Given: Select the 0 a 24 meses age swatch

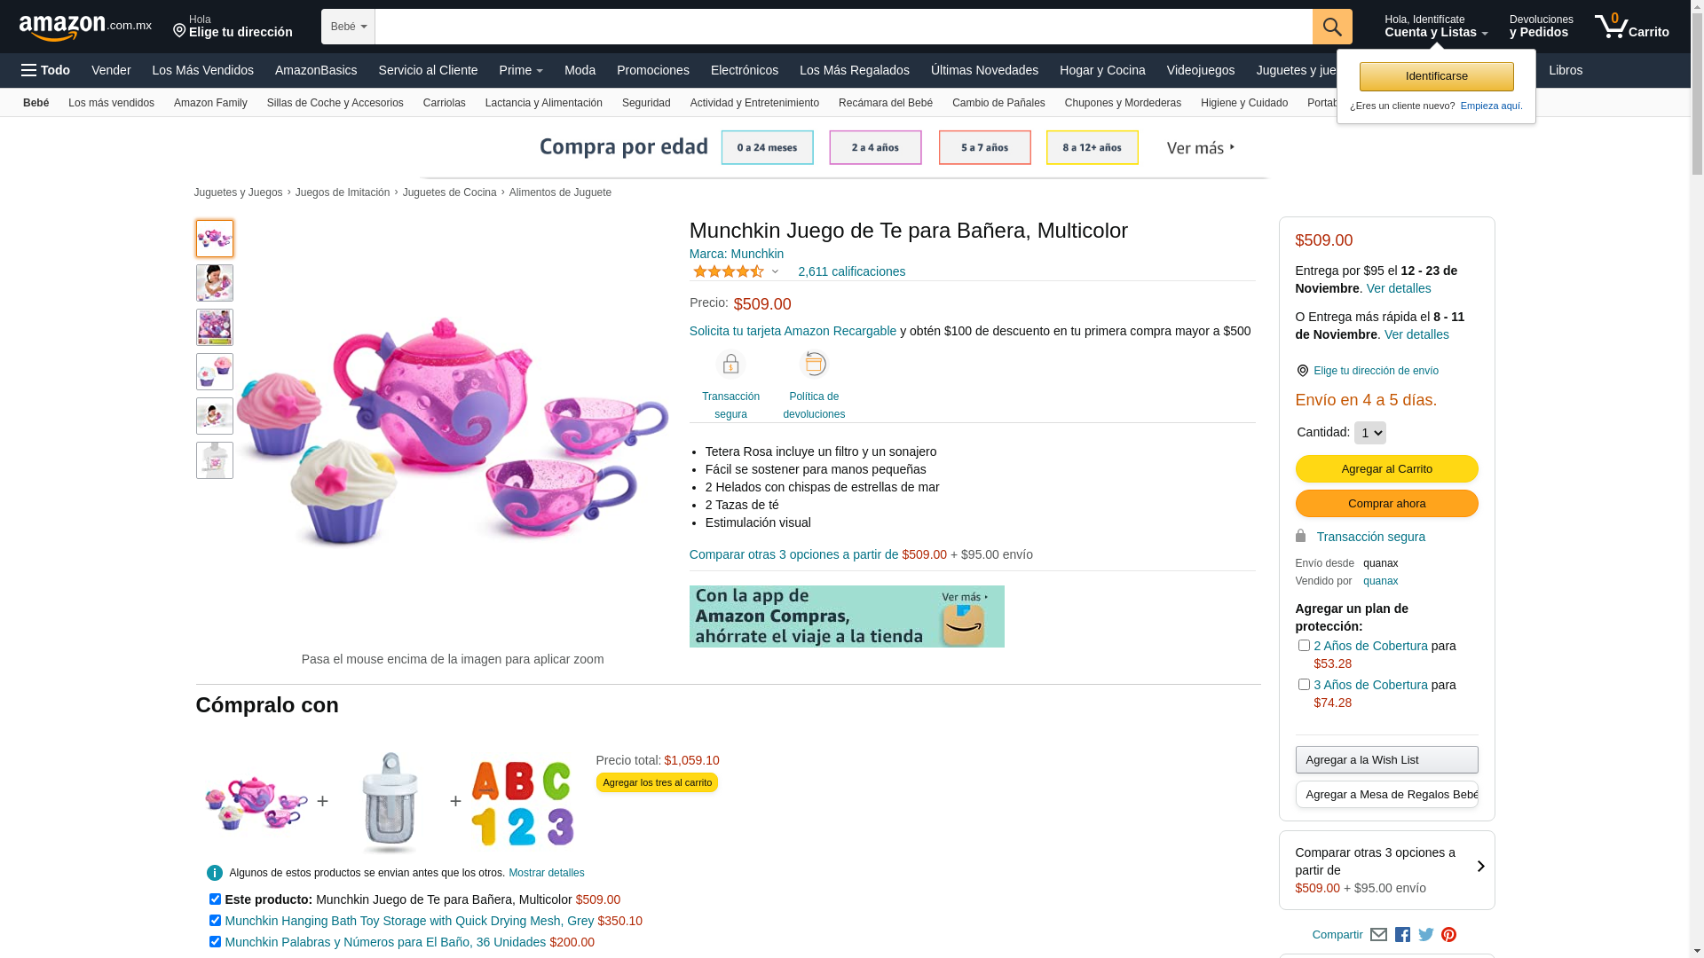Looking at the screenshot, I should pyautogui.click(x=767, y=147).
